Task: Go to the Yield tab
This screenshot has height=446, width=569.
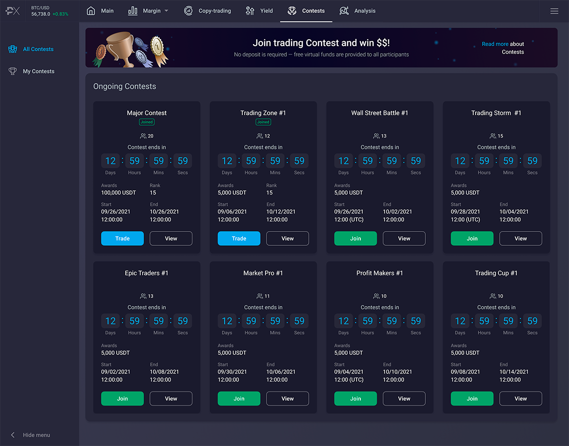Action: pos(259,11)
